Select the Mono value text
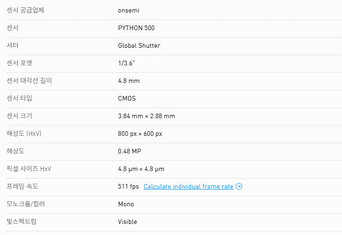The width and height of the screenshot is (342, 235). click(126, 204)
